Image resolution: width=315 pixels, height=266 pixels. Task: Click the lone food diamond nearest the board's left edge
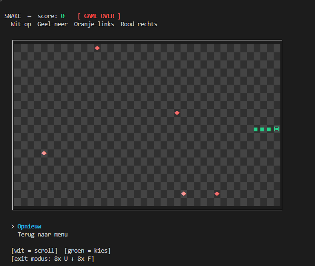point(44,153)
